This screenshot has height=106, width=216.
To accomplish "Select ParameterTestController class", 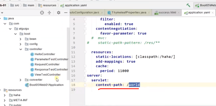I will [51, 59].
